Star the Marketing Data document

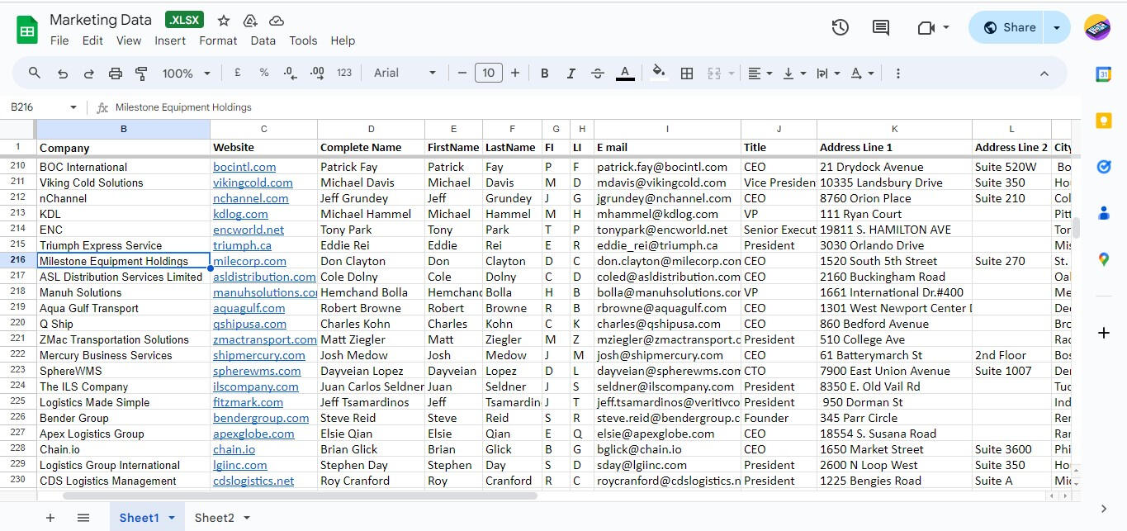224,21
